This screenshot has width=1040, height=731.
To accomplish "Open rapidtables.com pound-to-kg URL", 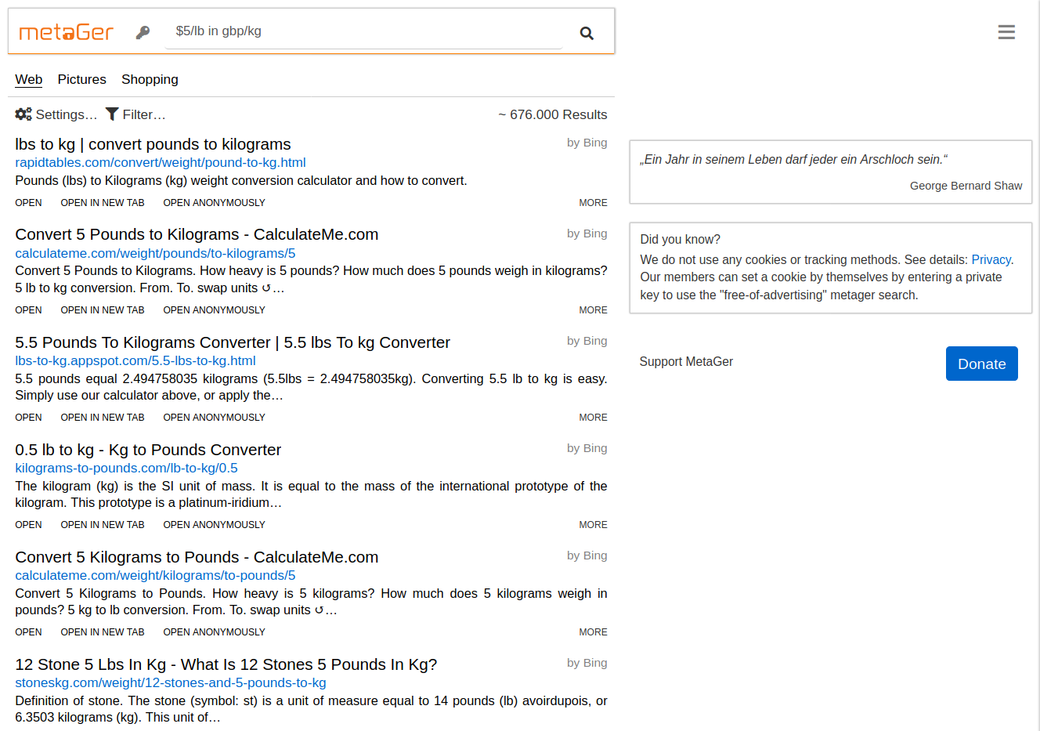I will pos(161,163).
